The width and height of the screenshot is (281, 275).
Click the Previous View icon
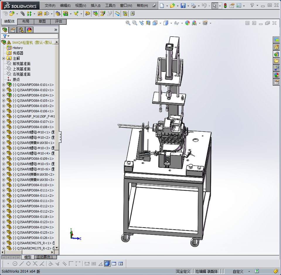point(142,23)
